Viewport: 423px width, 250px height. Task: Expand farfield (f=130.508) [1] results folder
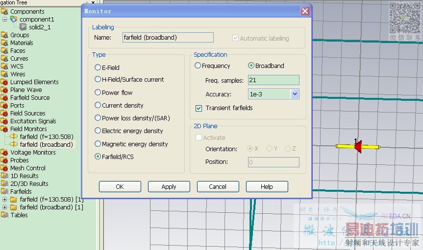click(4, 199)
